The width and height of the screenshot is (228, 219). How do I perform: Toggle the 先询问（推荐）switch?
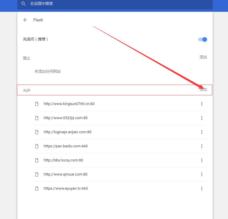(202, 39)
